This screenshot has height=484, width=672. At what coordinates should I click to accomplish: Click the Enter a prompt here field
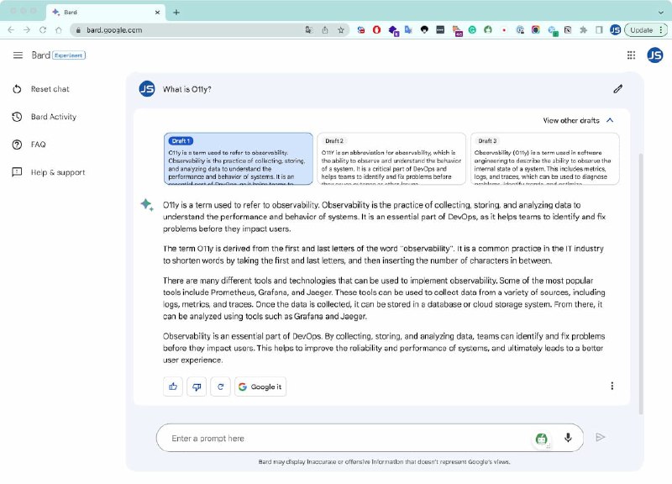pos(344,438)
